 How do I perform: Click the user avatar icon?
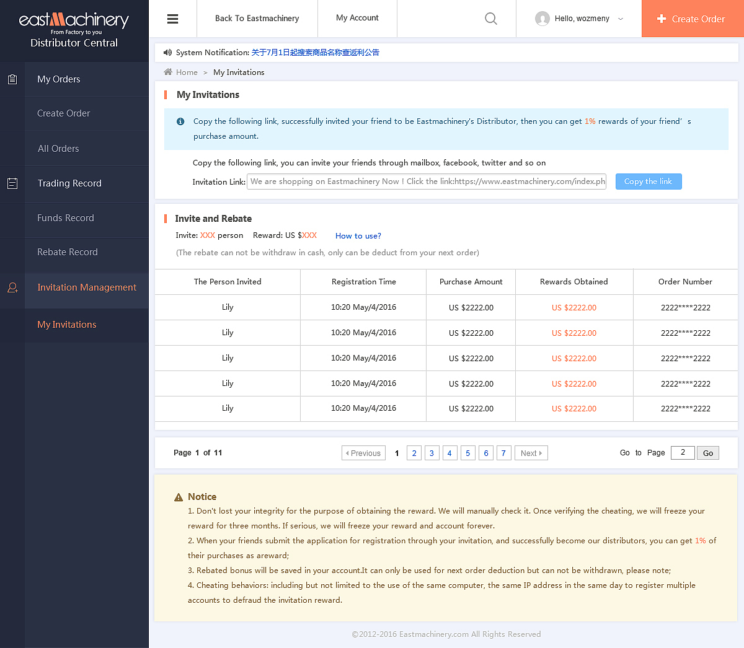(542, 19)
